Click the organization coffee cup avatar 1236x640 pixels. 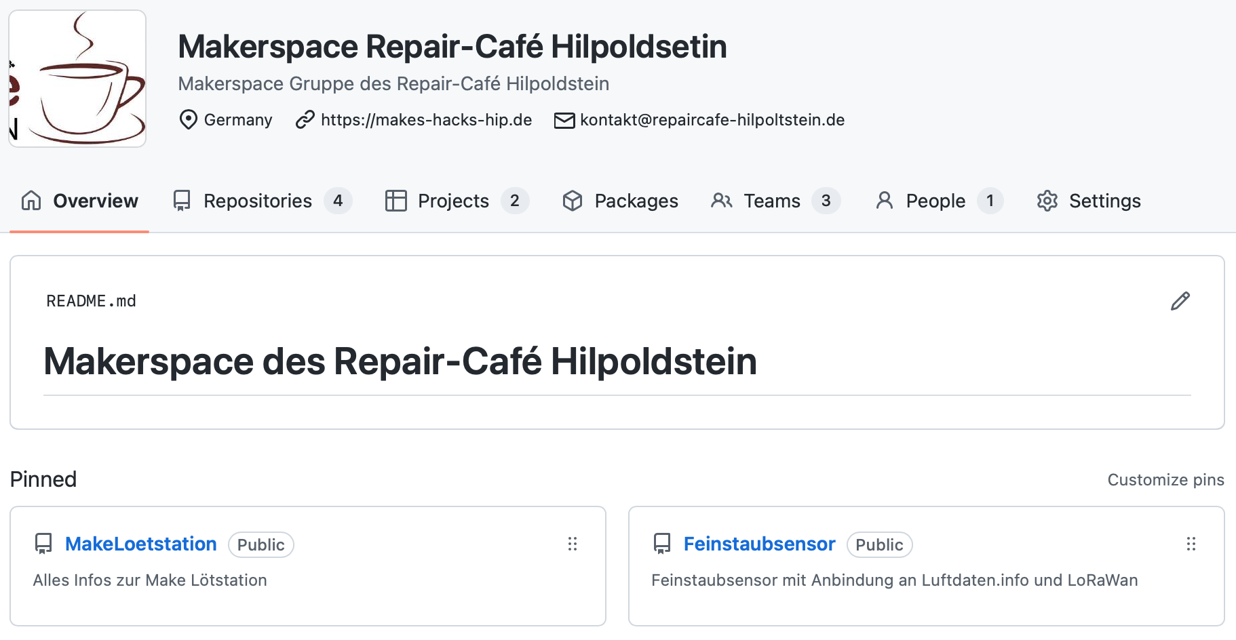77,79
